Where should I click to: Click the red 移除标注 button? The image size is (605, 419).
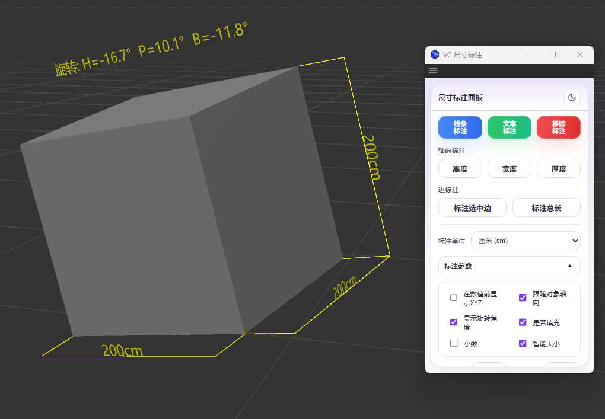[558, 127]
